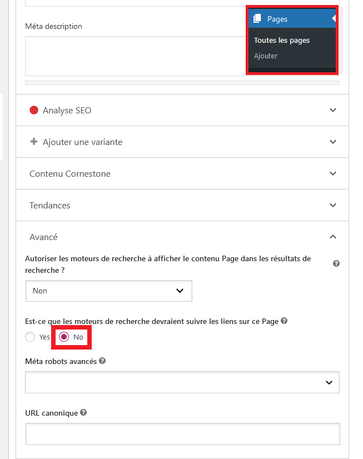This screenshot has width=363, height=459.
Task: Click help icon after the follow links question
Action: [284, 320]
